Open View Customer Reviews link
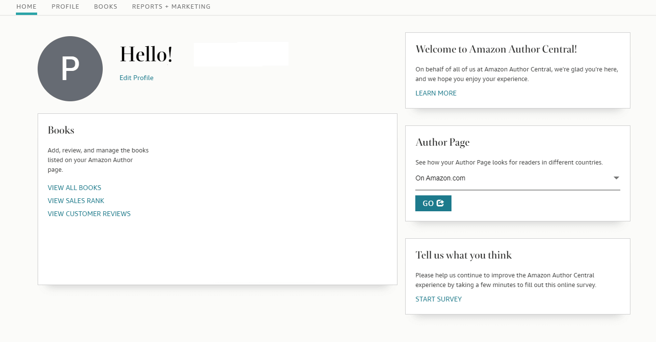This screenshot has height=342, width=656. tap(89, 214)
